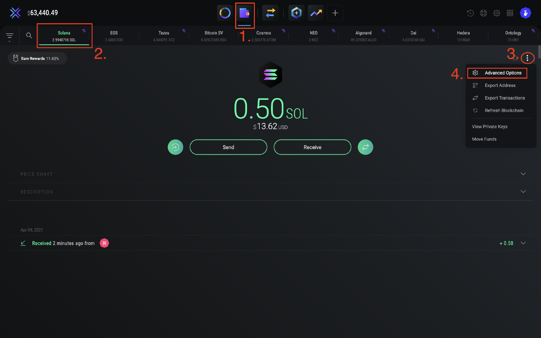
Task: Open the support lifebuoy icon
Action: (x=483, y=13)
